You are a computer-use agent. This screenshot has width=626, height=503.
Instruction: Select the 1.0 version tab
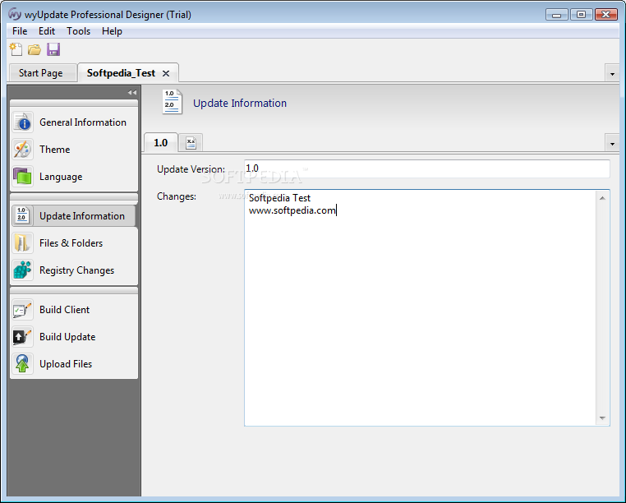[160, 143]
